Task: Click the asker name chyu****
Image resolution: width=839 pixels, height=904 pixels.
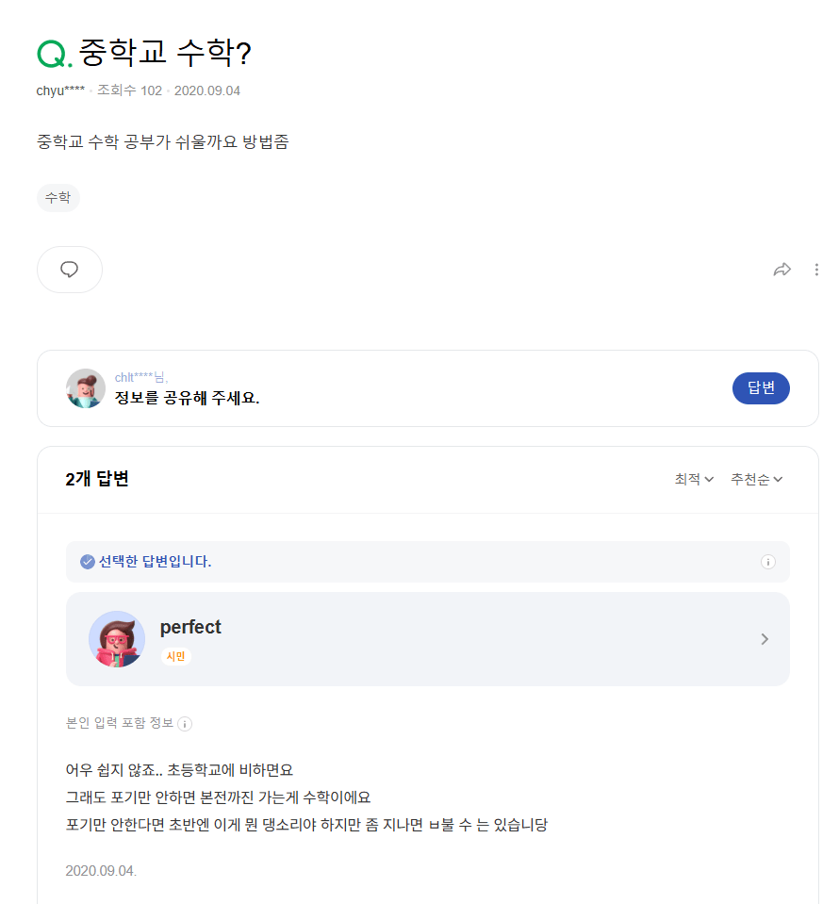Action: point(60,90)
